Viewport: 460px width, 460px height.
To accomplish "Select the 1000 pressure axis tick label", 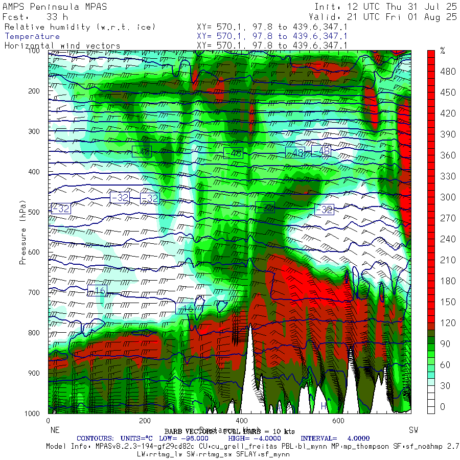I will [x=32, y=413].
